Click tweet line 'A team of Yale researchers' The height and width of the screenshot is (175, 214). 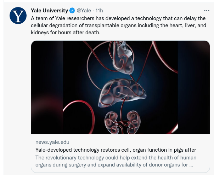[118, 18]
